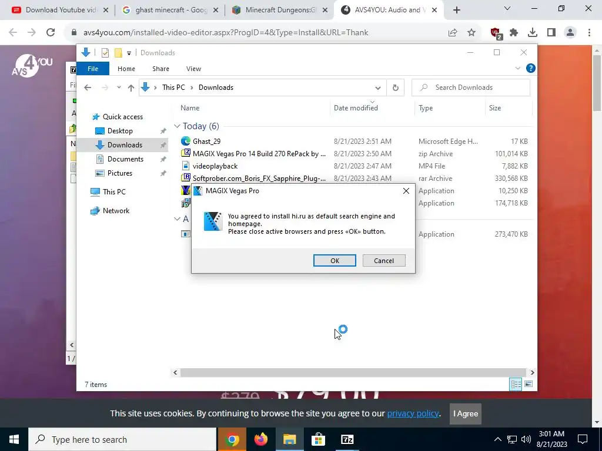Collapse the Today (6) group
This screenshot has width=602, height=451.
point(177,126)
